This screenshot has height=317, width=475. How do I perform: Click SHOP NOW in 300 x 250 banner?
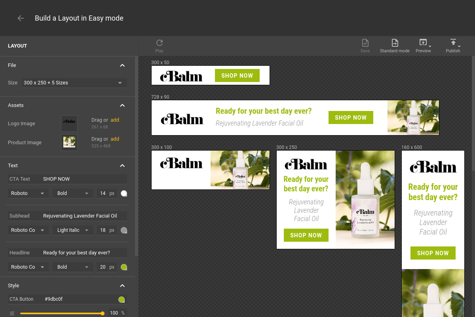coord(306,235)
